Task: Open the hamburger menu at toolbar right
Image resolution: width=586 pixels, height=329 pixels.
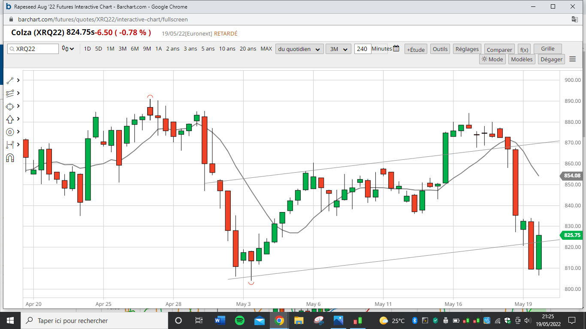Action: [572, 59]
